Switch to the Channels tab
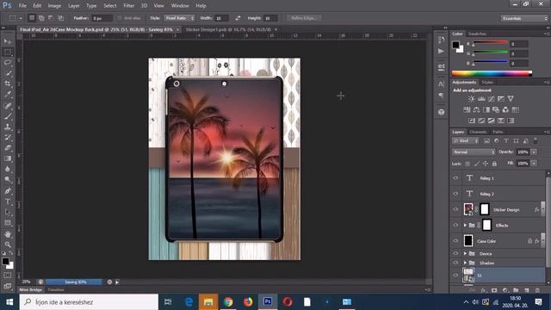551x310 pixels. point(478,132)
